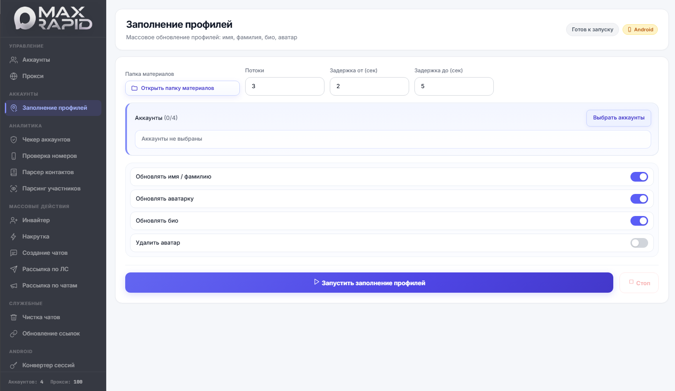Click the Proxy globe icon
The image size is (675, 391).
tap(14, 76)
